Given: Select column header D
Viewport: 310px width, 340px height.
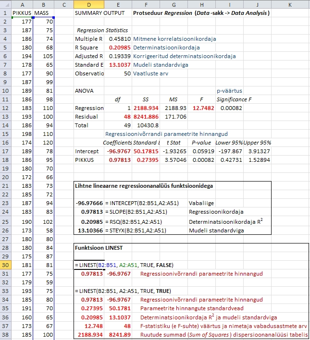Looking at the screenshot, I should pos(89,4).
